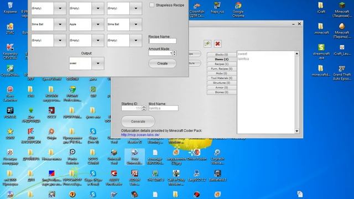The image size is (354, 199).
Task: Click the pencil edit icon above the list
Action: tap(207, 44)
